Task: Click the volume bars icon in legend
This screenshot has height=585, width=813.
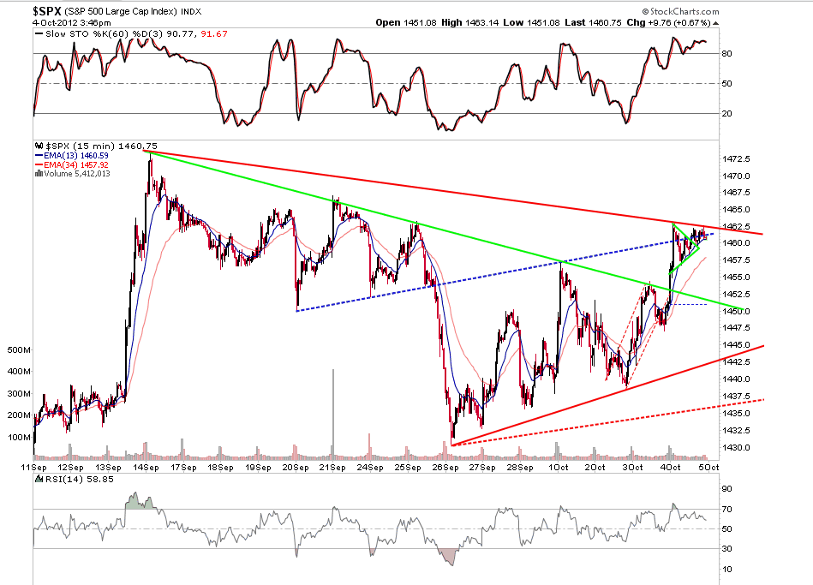Action: tap(38, 174)
